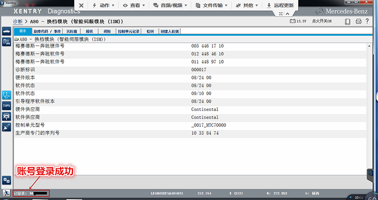Click the 远程更新 button

pos(280,5)
